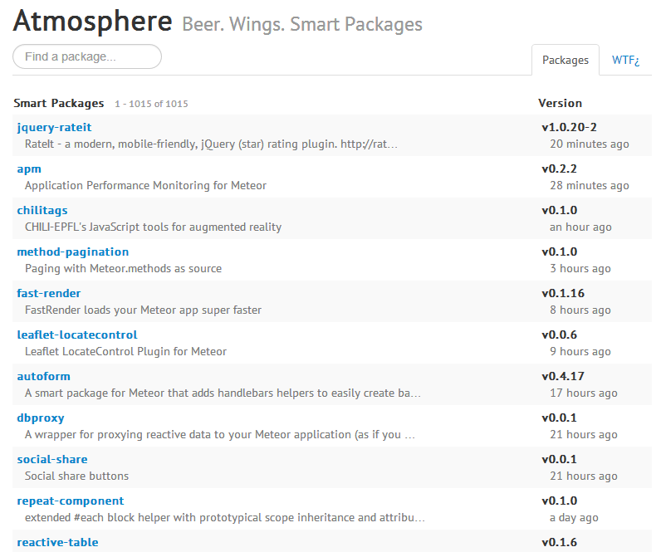
Task: Click the '20 minutes ago' timestamp
Action: pyautogui.click(x=590, y=144)
